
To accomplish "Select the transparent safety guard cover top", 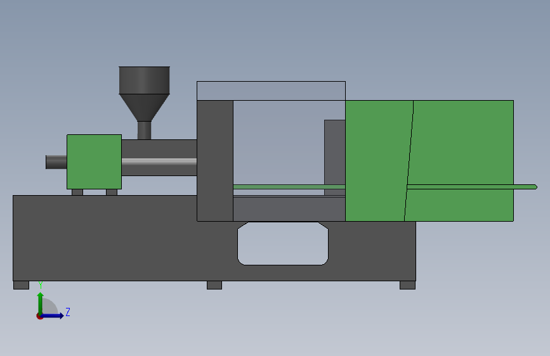I will (271, 91).
